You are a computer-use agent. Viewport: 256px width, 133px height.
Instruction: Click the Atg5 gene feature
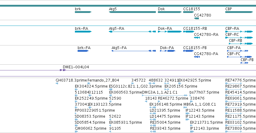(x=132, y=12)
